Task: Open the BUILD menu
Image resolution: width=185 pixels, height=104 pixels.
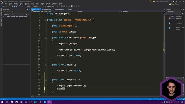Action: 22,4
